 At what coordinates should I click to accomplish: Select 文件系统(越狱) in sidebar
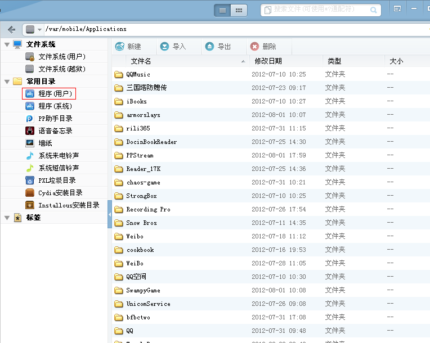tap(62, 69)
